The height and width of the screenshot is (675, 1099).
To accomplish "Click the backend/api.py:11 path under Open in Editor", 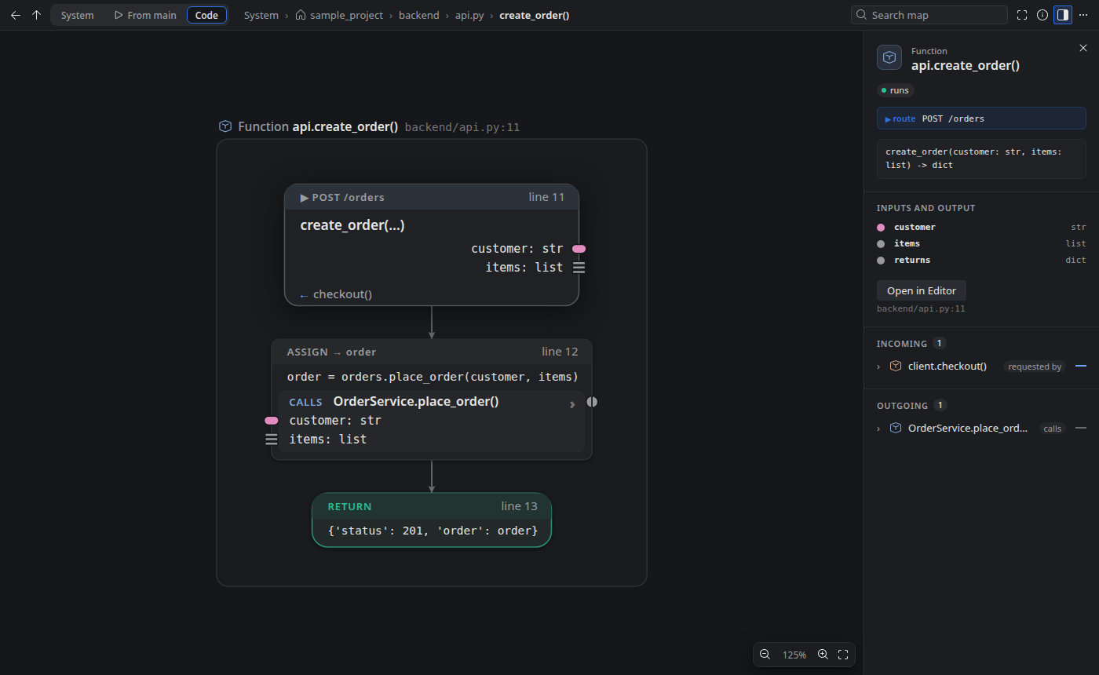I will pos(921,308).
